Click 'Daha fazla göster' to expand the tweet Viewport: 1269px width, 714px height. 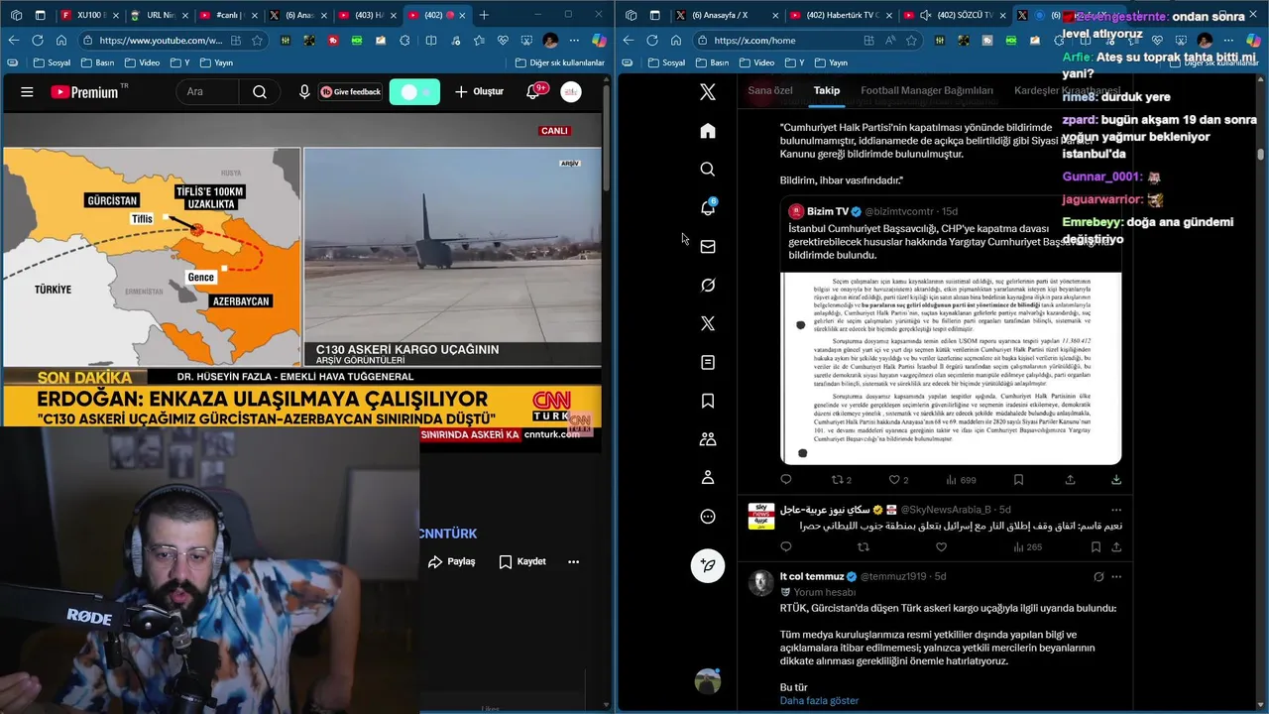tap(819, 700)
